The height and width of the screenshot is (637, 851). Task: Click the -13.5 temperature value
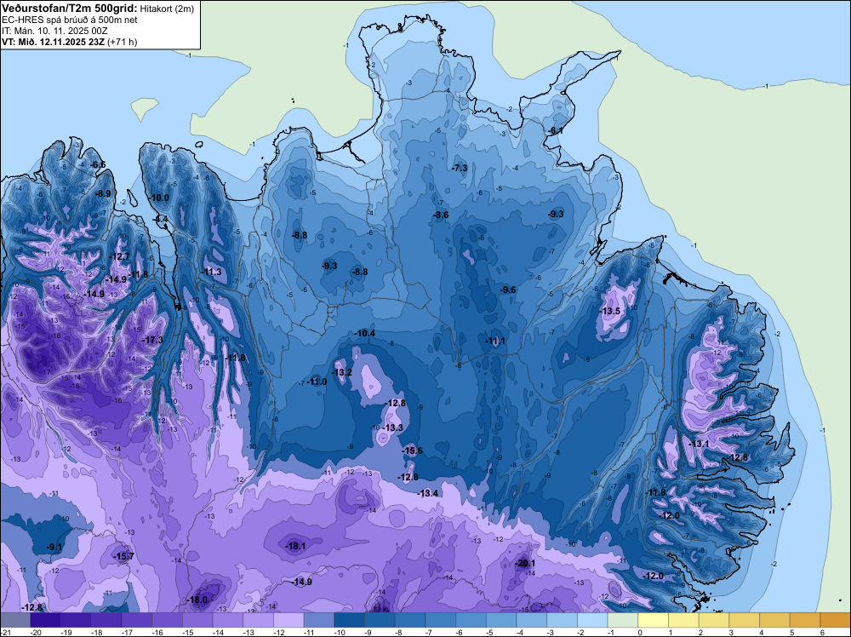pos(610,311)
